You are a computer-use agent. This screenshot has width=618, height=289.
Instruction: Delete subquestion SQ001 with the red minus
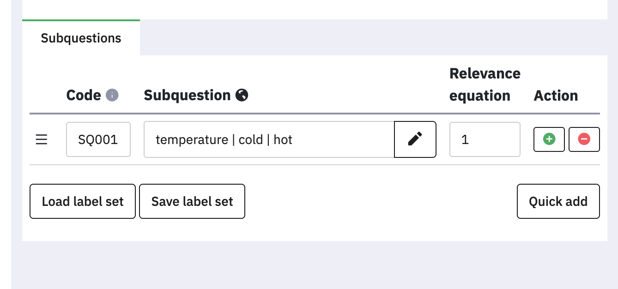pyautogui.click(x=584, y=139)
